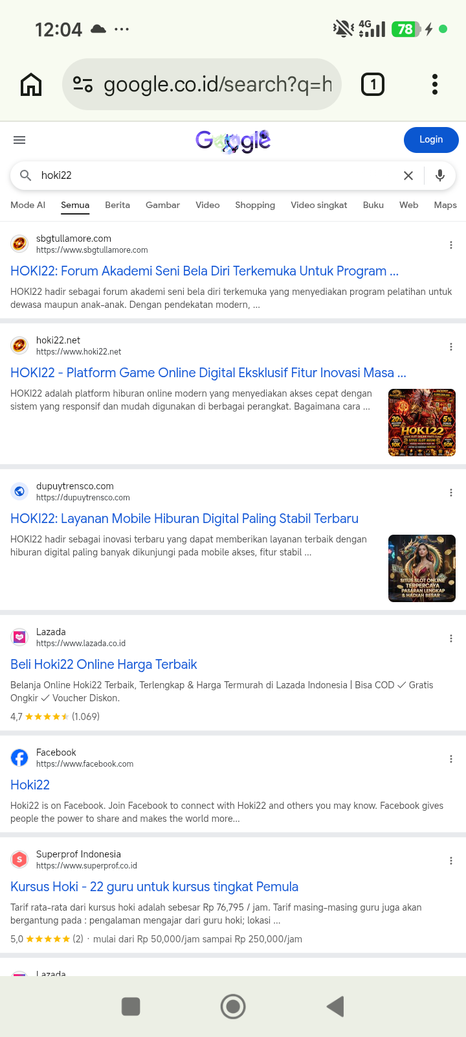Tap the Chrome address bar URL
The image size is (466, 1037).
point(217,84)
